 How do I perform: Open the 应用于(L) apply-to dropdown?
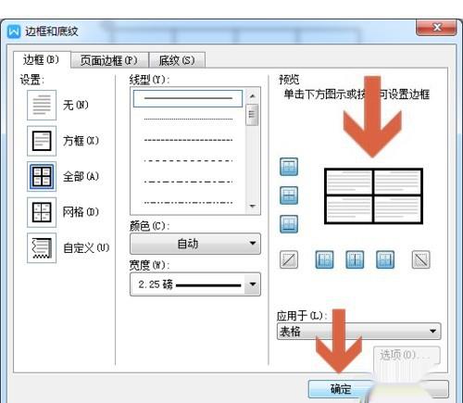(x=359, y=332)
